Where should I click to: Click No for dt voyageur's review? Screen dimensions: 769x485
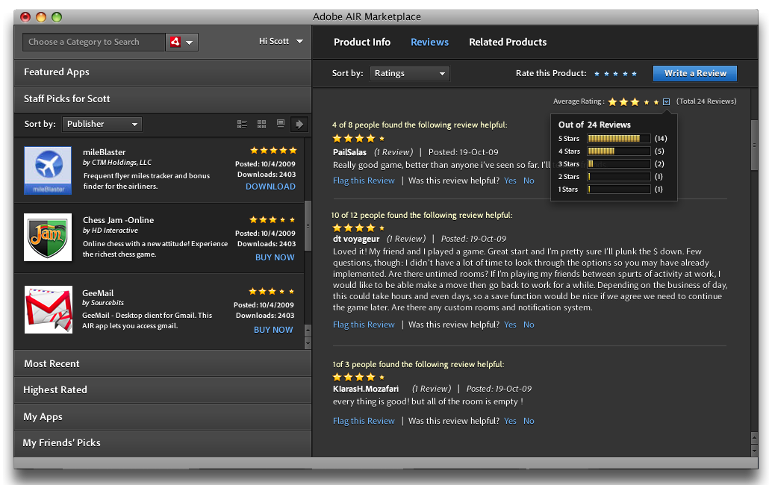[529, 325]
